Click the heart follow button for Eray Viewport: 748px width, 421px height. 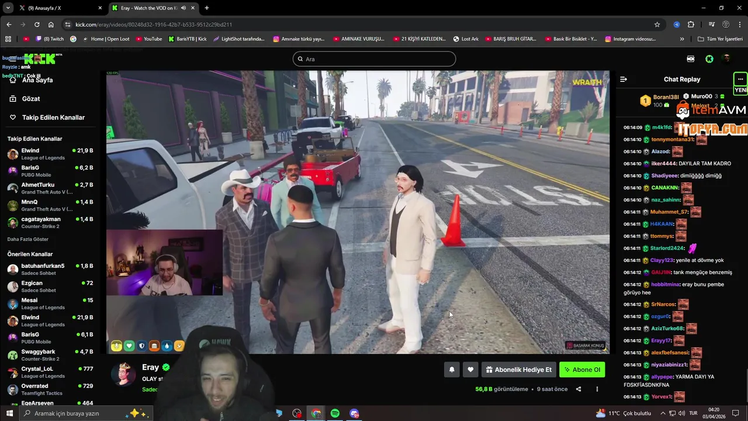[470, 370]
